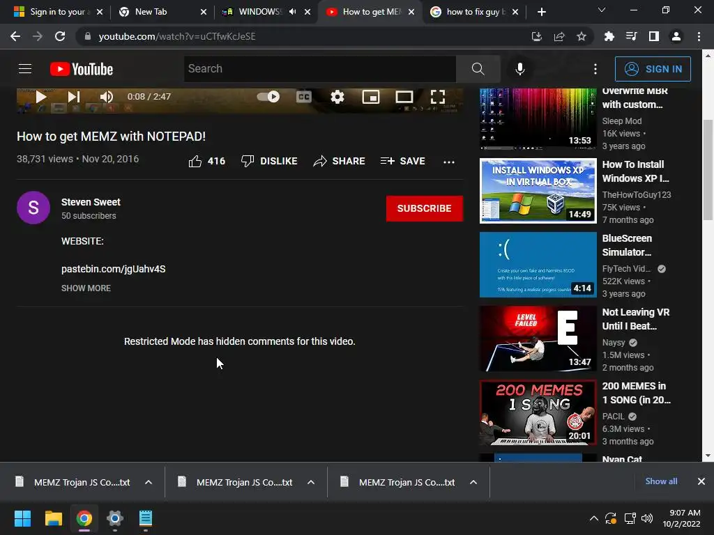Expand options for third MEMZ Trojan download

coord(473,482)
